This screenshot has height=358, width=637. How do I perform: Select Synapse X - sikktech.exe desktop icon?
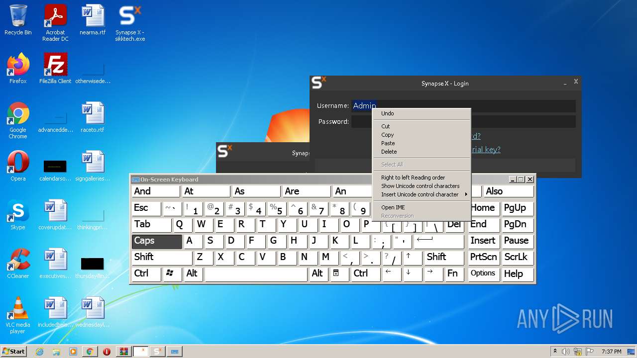(130, 23)
